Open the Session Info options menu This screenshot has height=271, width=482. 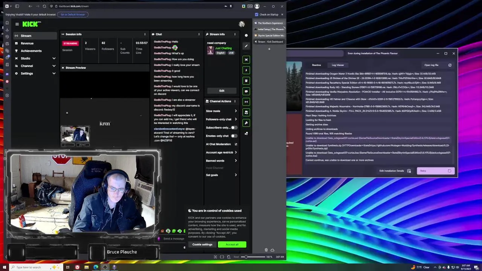point(145,34)
